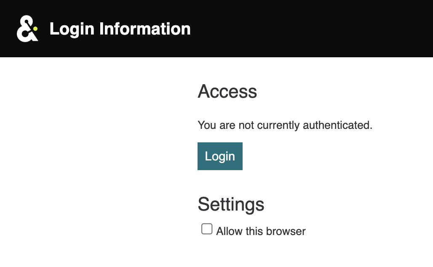Click the 'Allow this browser' label text
Image resolution: width=433 pixels, height=267 pixels.
pyautogui.click(x=261, y=231)
